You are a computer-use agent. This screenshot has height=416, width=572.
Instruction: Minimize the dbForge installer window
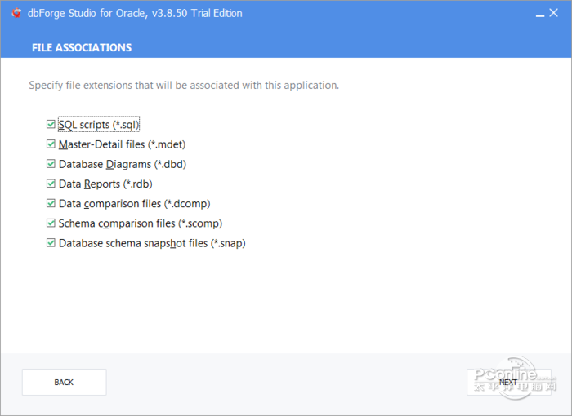(x=541, y=14)
